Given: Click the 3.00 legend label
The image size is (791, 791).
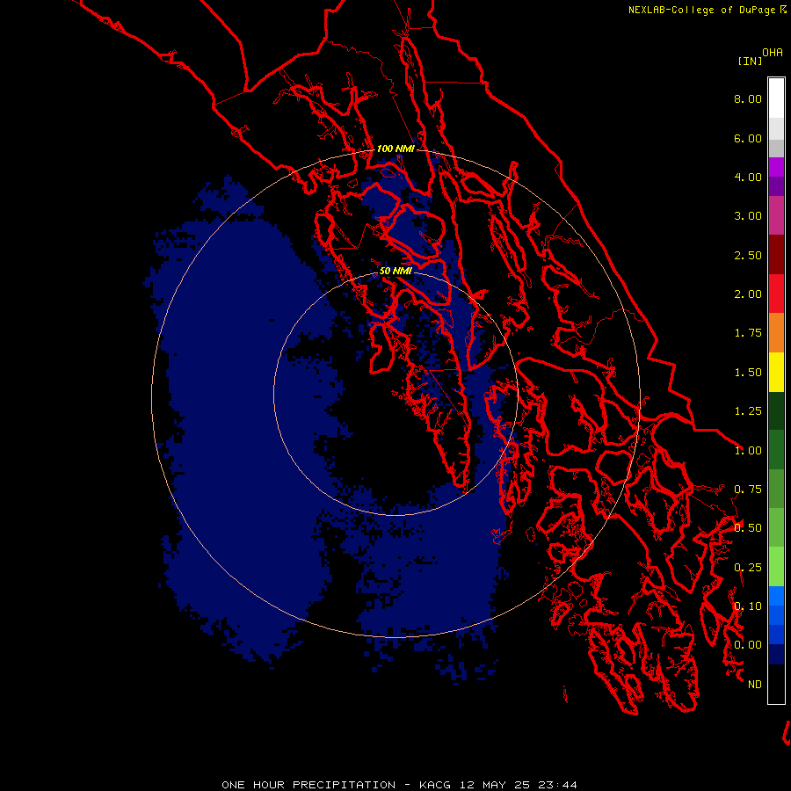Looking at the screenshot, I should (748, 216).
